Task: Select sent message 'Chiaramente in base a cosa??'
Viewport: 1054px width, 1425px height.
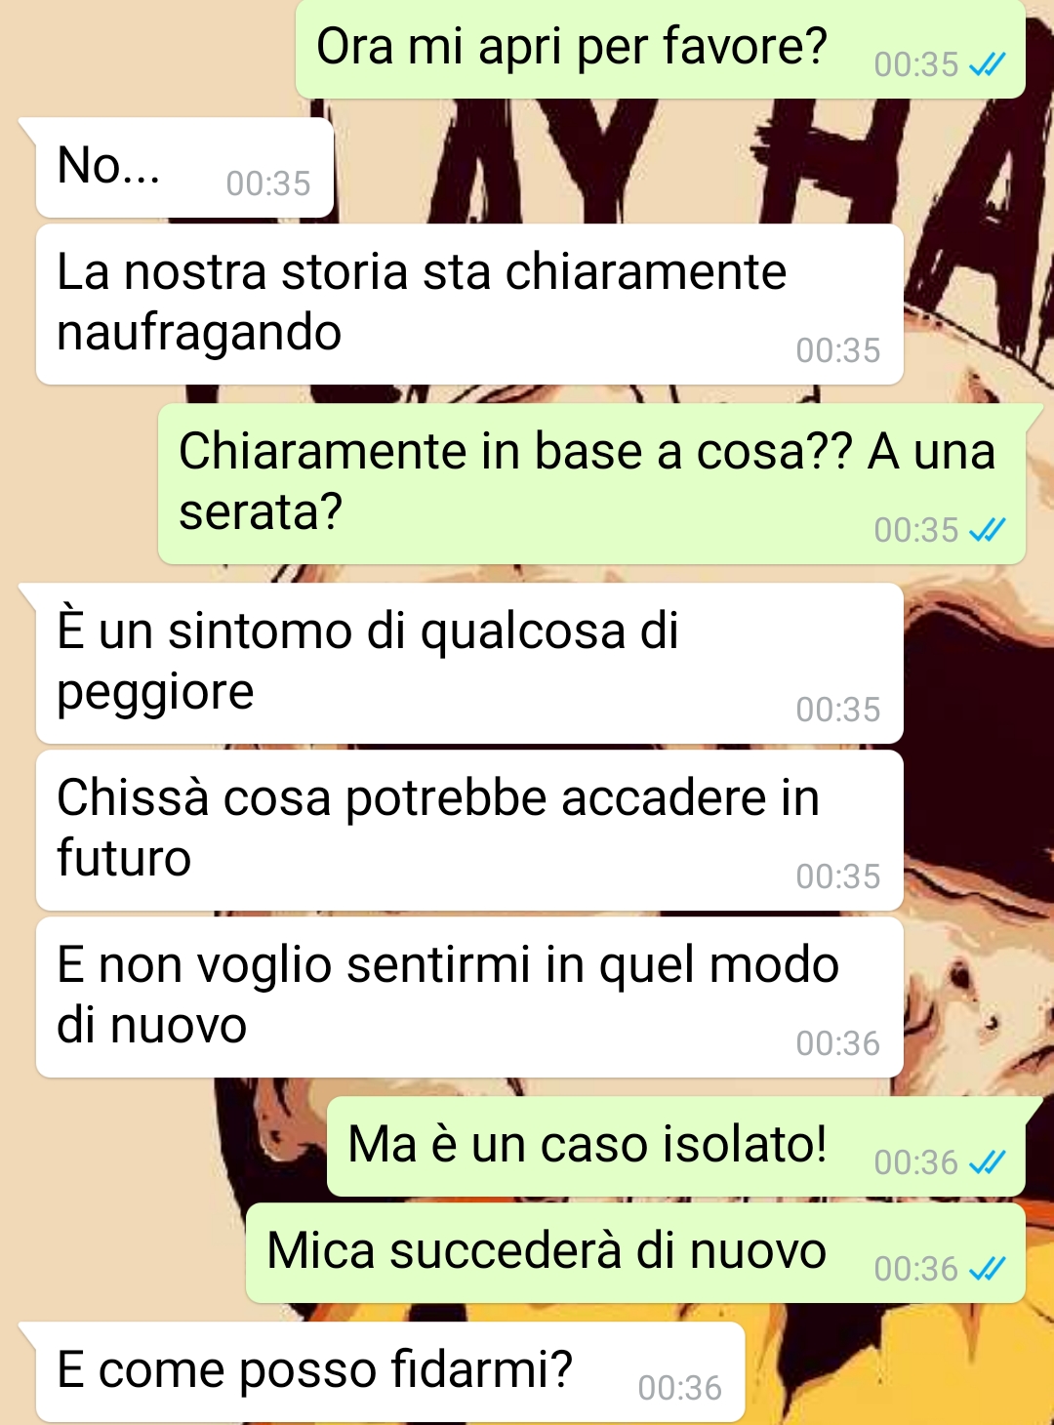Action: point(592,484)
